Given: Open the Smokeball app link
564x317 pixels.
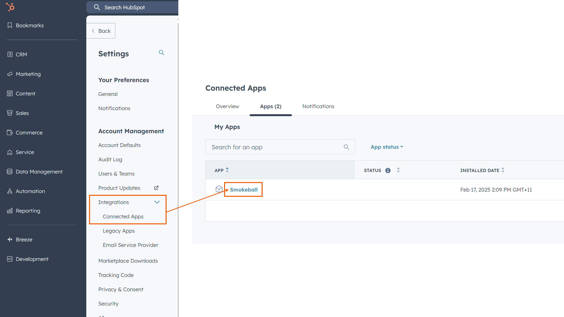Looking at the screenshot, I should (244, 190).
